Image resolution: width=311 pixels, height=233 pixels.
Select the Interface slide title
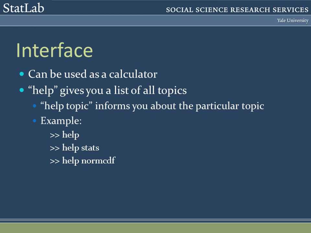[54, 50]
